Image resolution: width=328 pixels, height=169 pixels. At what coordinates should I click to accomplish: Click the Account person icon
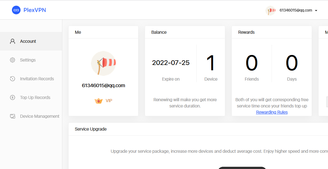click(x=13, y=41)
